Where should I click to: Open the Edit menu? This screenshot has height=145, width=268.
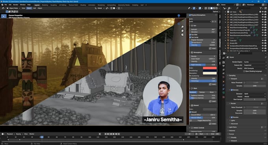click(x=10, y=5)
